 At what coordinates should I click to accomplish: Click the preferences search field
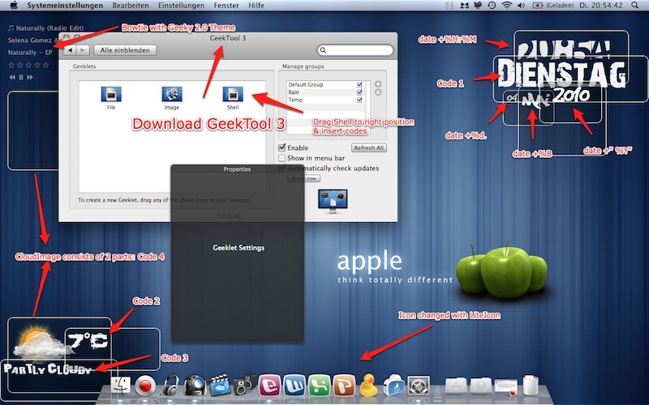(x=355, y=50)
